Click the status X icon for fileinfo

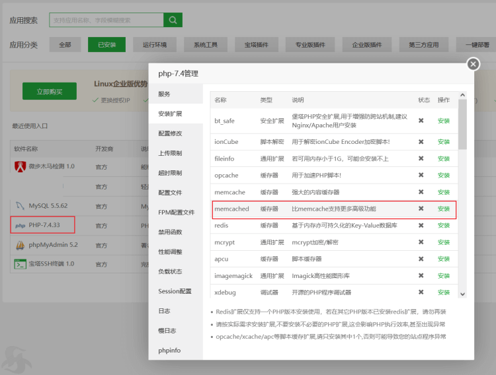[x=421, y=158]
